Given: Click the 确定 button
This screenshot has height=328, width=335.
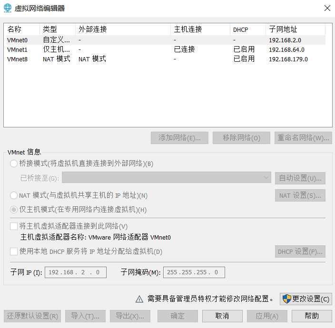Looking at the screenshot, I should 177,316.
